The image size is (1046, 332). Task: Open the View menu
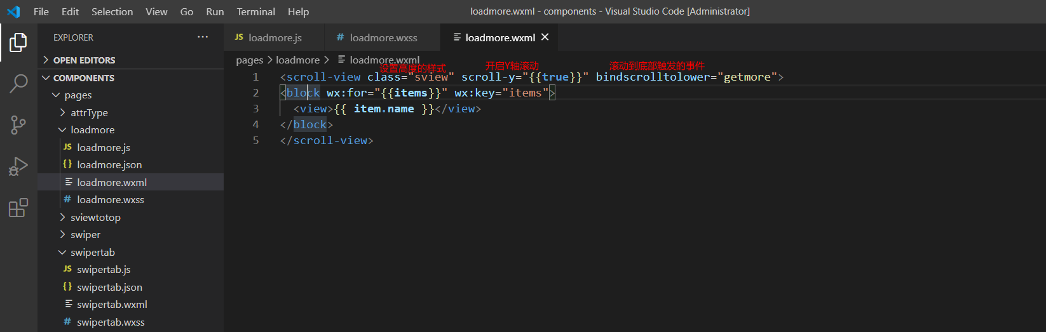tap(156, 11)
